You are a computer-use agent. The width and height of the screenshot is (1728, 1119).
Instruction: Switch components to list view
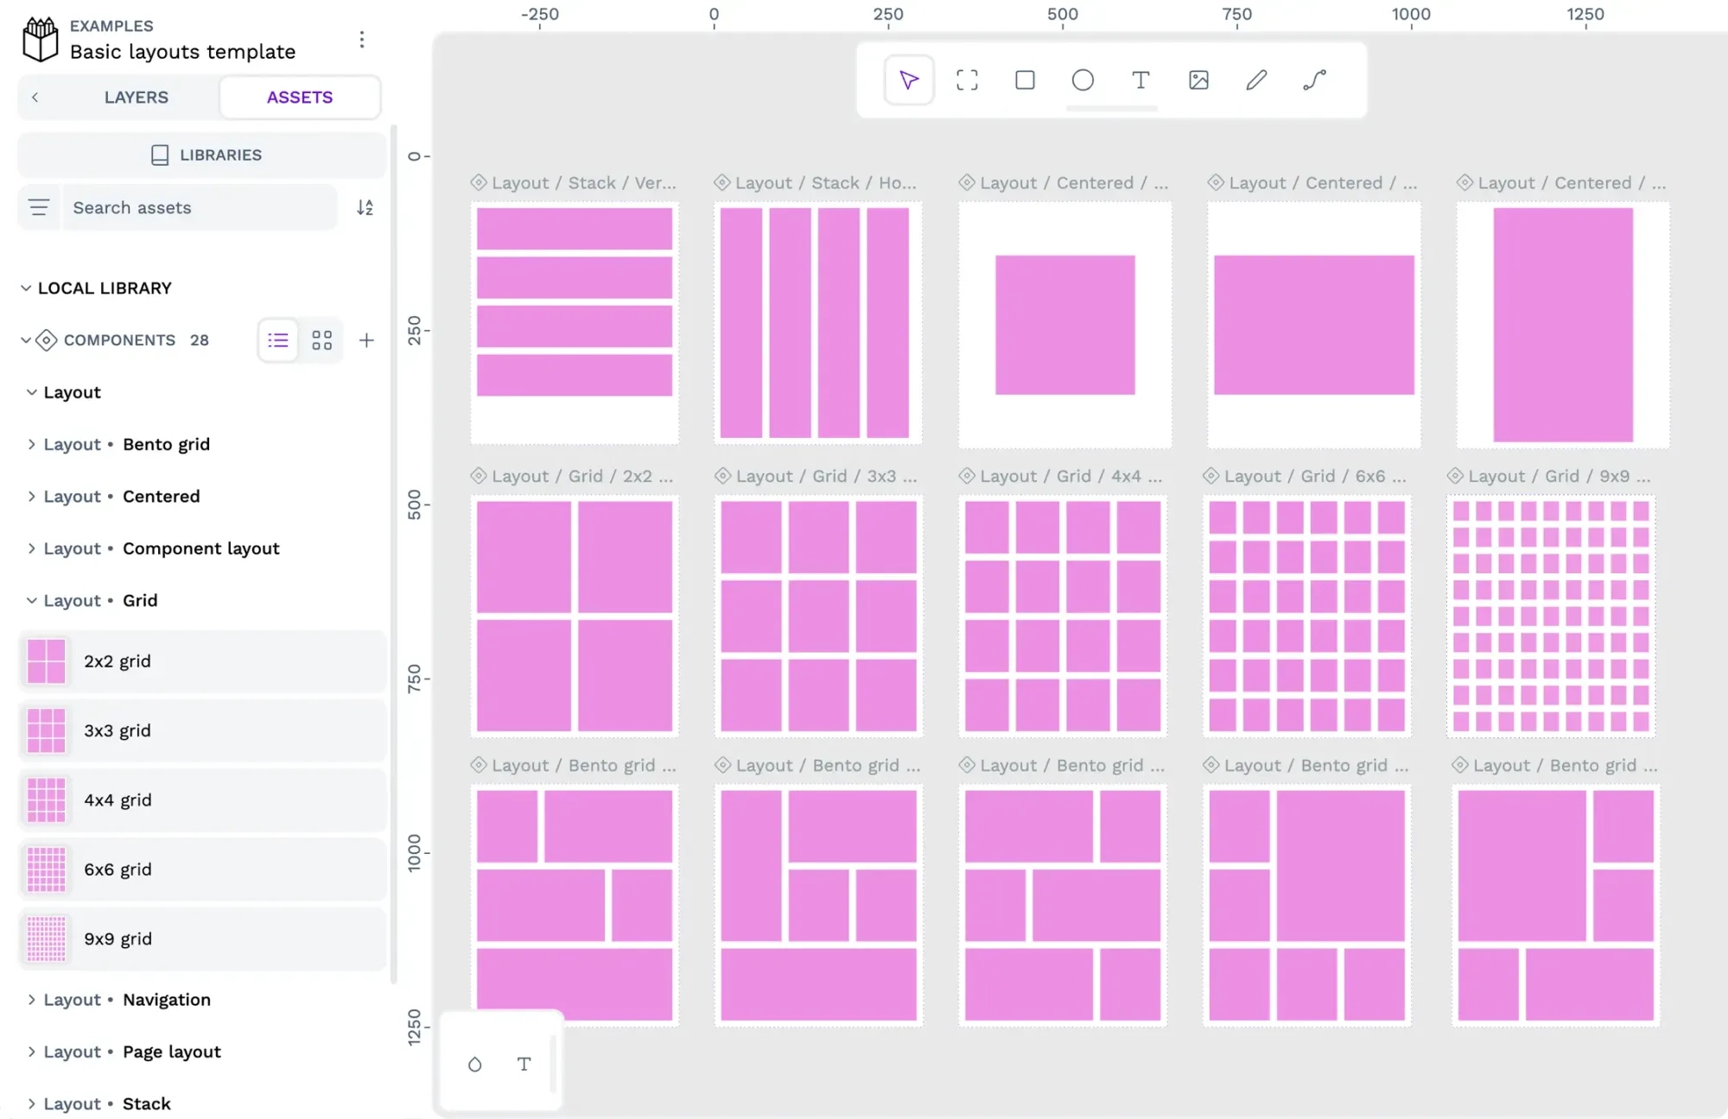278,340
